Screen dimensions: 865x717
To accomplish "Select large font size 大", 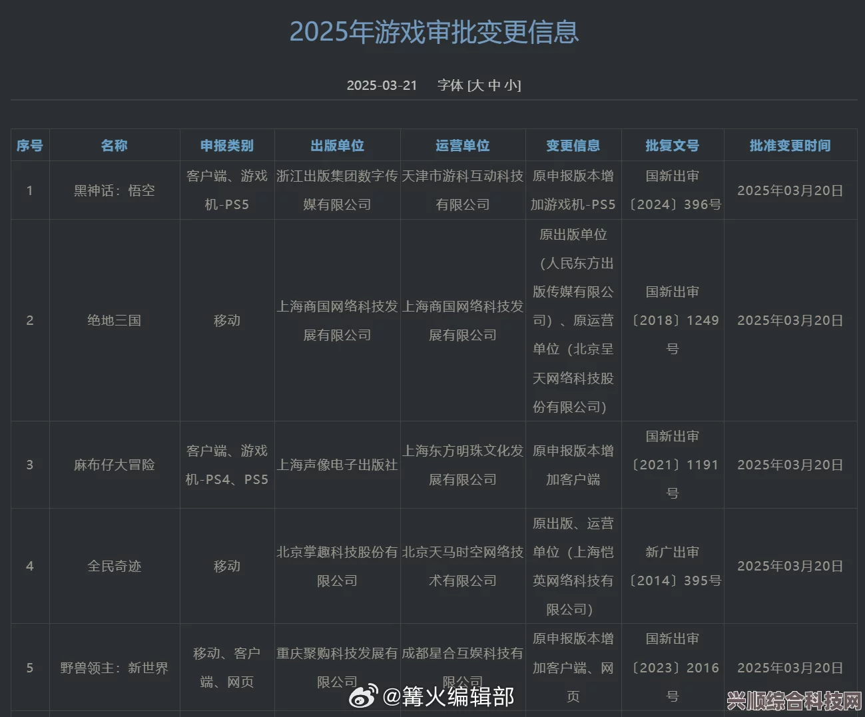I will click(477, 85).
